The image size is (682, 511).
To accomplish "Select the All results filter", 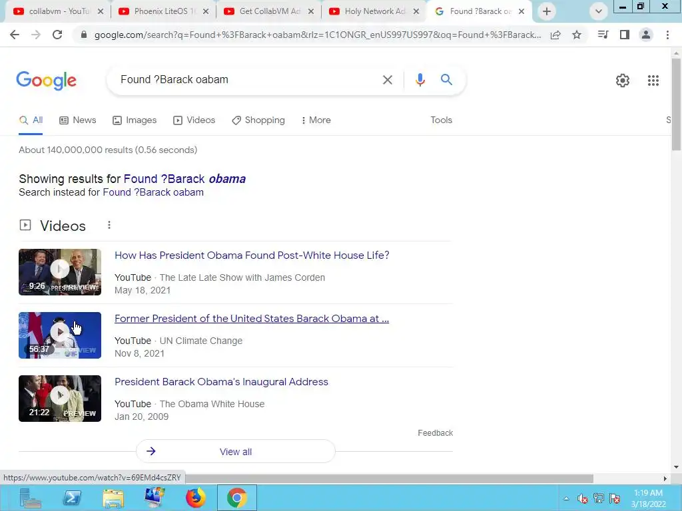I will pos(31,120).
